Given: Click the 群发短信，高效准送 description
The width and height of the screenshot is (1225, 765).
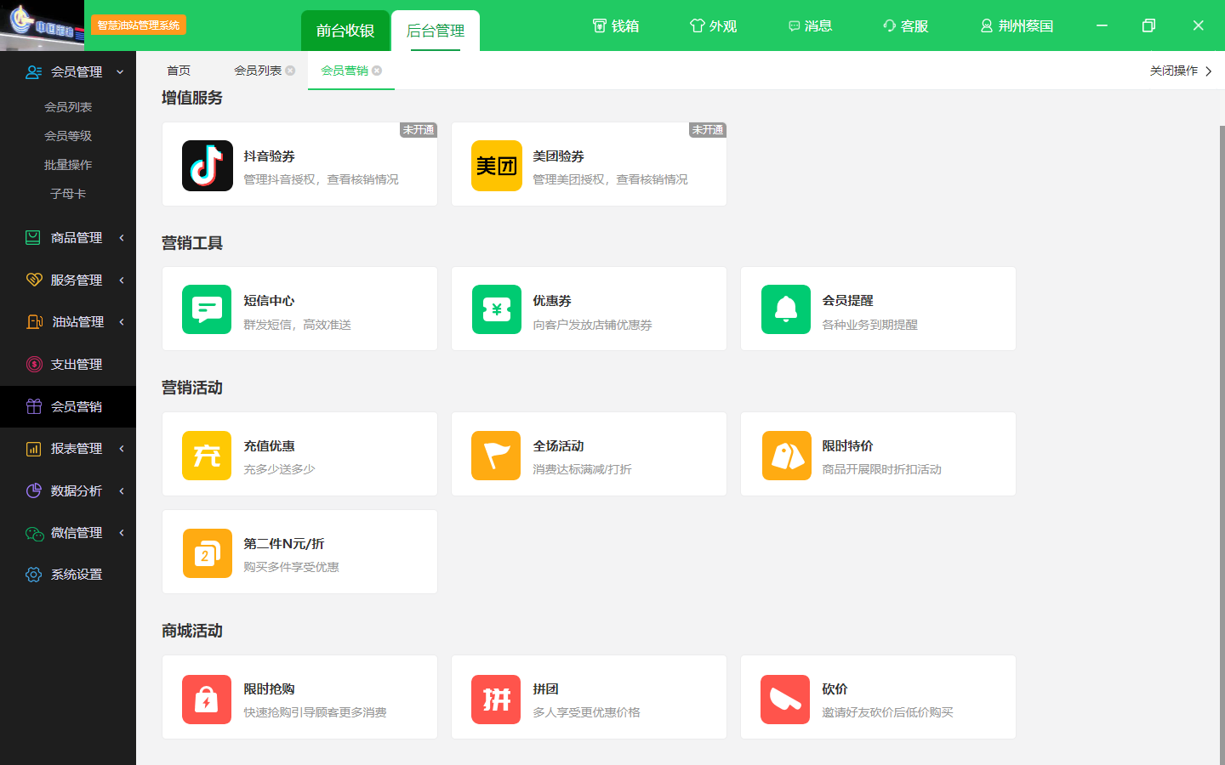Looking at the screenshot, I should pos(297,325).
